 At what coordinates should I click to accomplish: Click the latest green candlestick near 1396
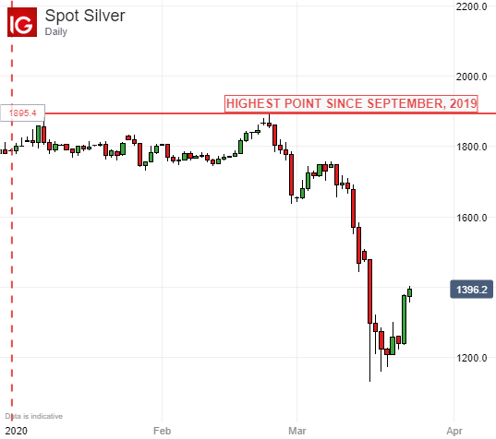[x=410, y=293]
